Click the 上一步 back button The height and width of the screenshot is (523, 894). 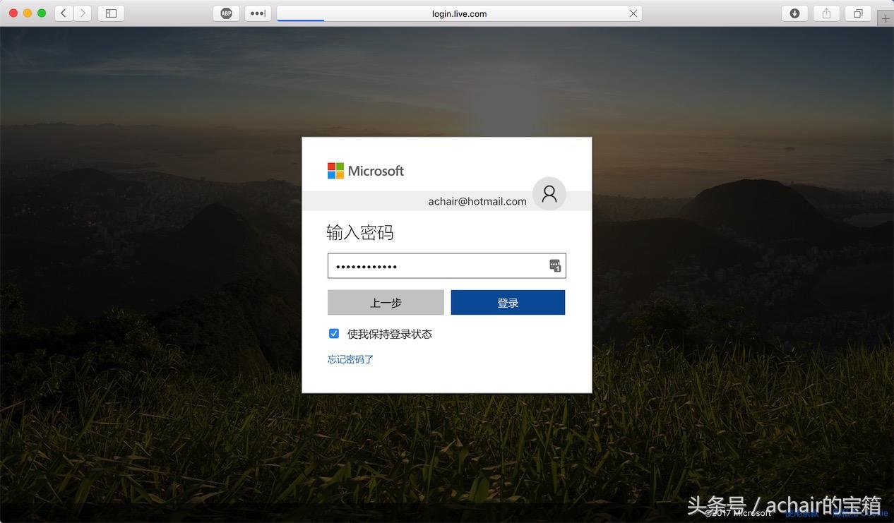coord(386,302)
